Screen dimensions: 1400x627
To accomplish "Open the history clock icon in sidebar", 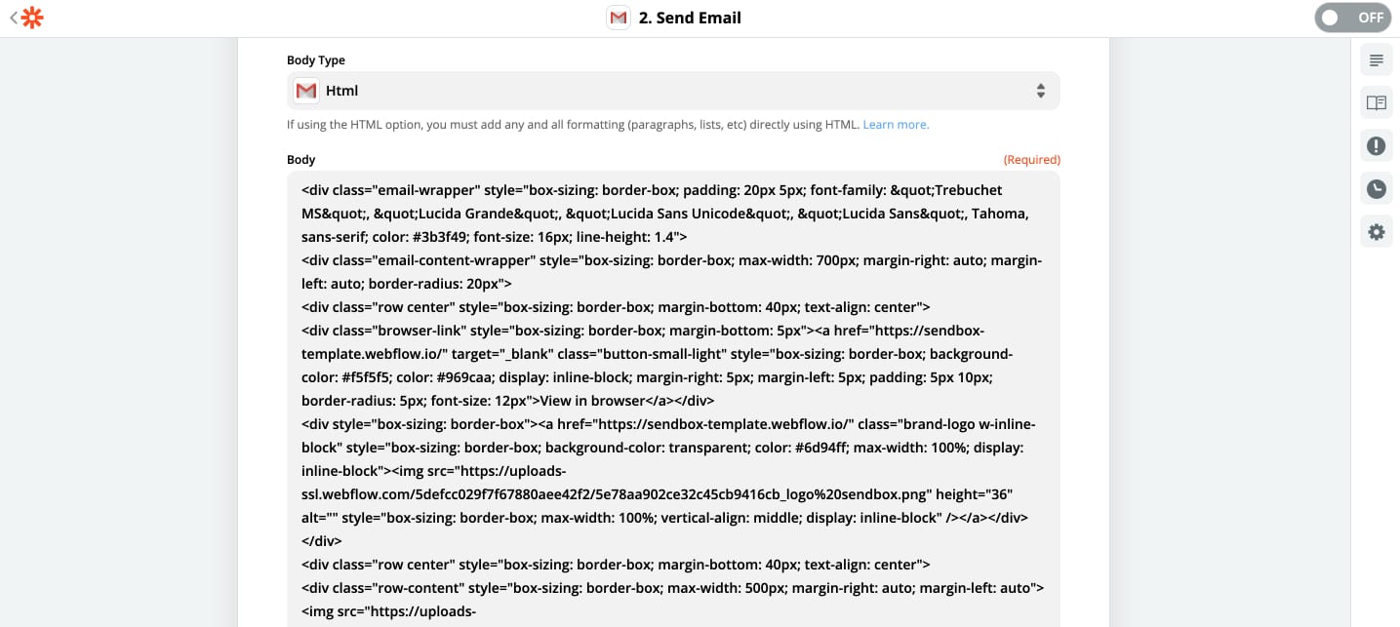I will coord(1377,189).
